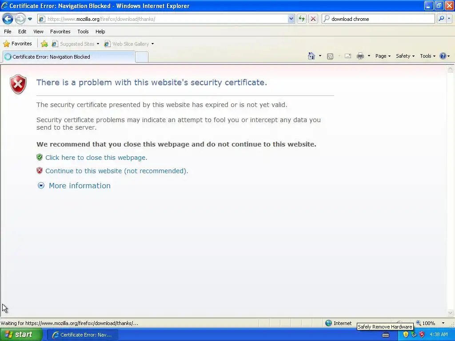This screenshot has width=455, height=341.
Task: Click the red shield security alert tray icon
Action: (422, 335)
